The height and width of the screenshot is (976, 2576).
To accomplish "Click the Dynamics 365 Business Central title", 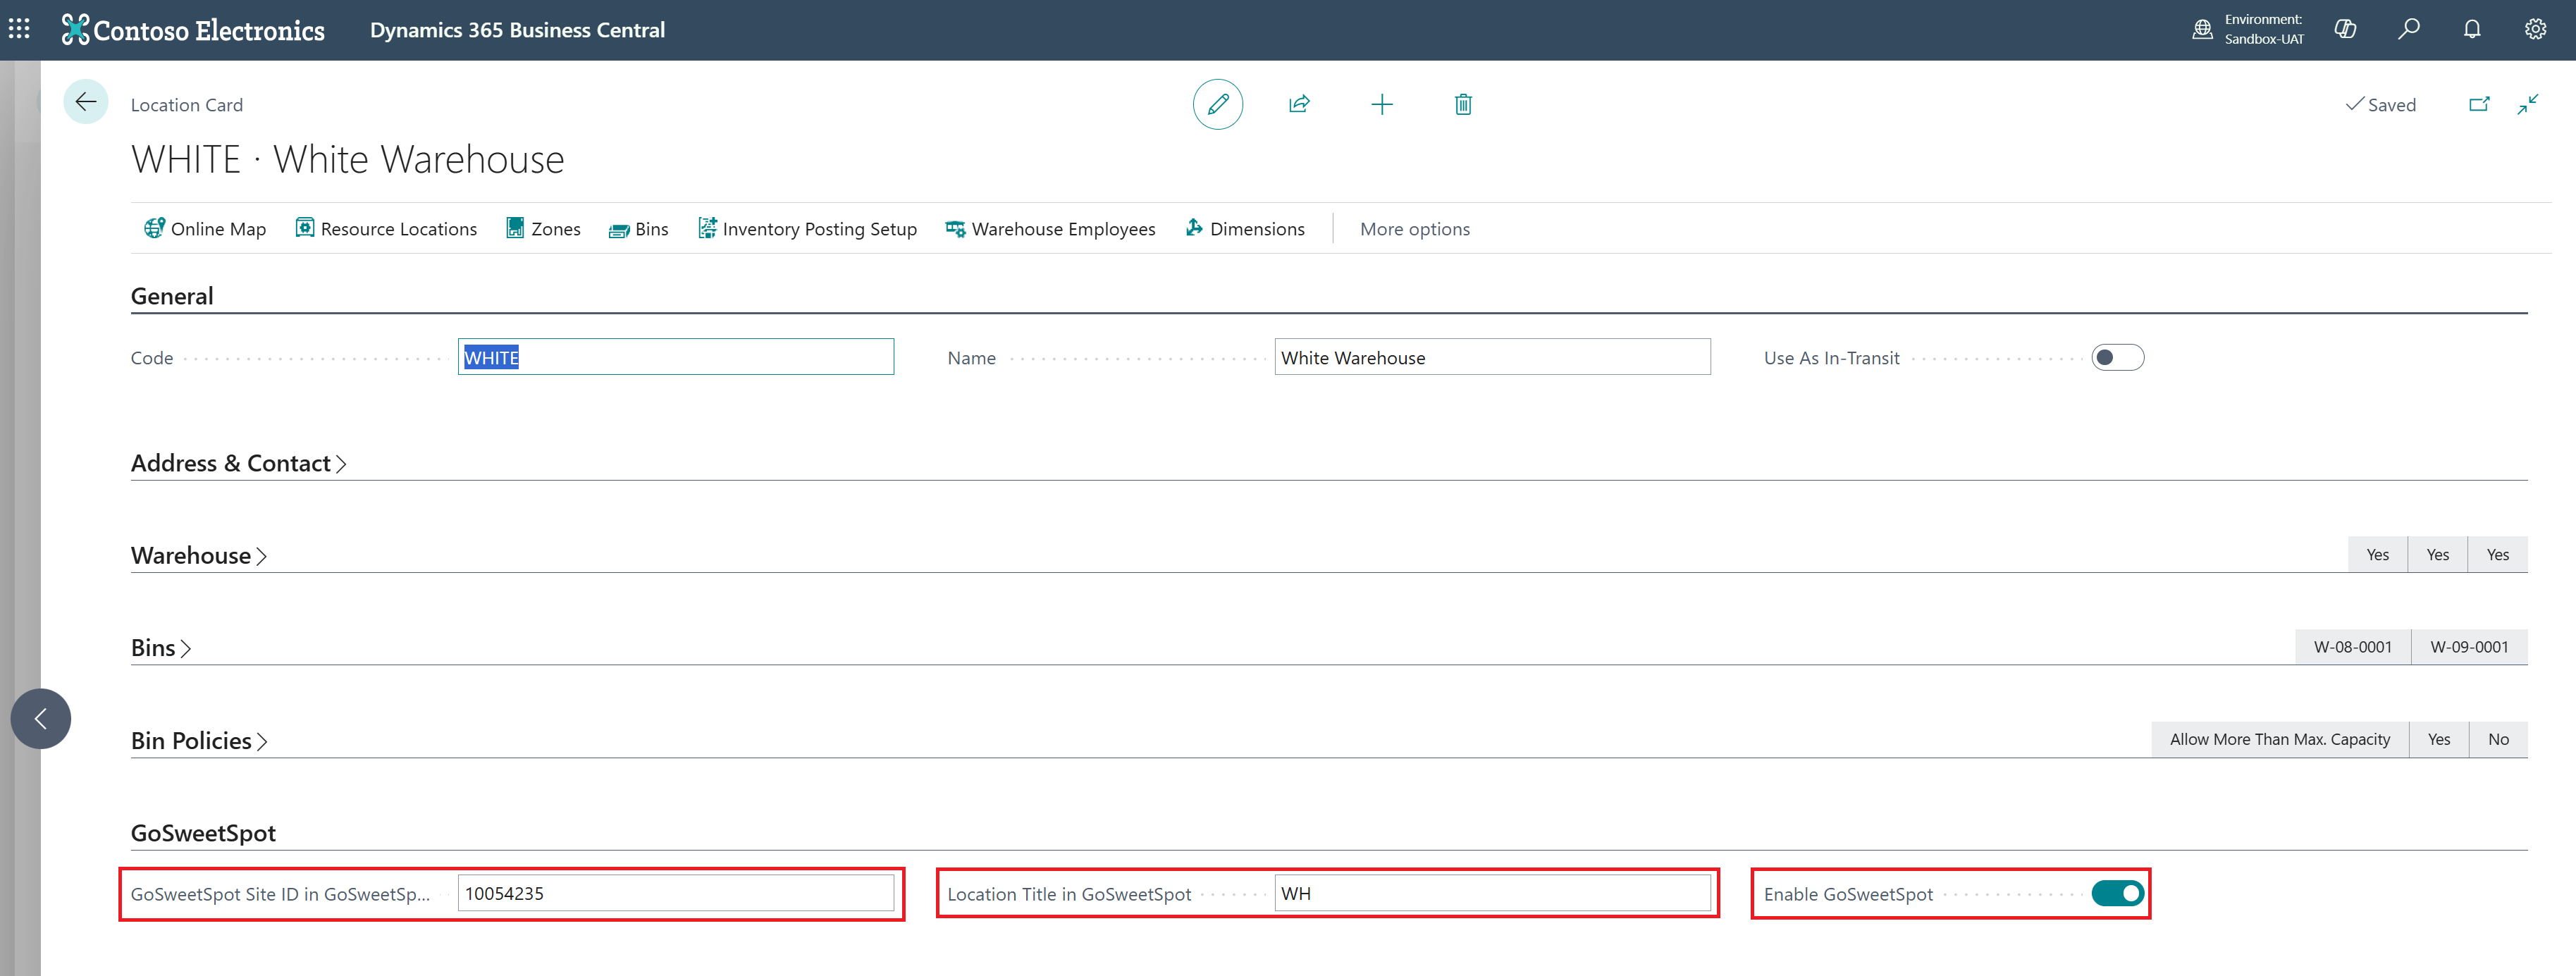I will 517,30.
